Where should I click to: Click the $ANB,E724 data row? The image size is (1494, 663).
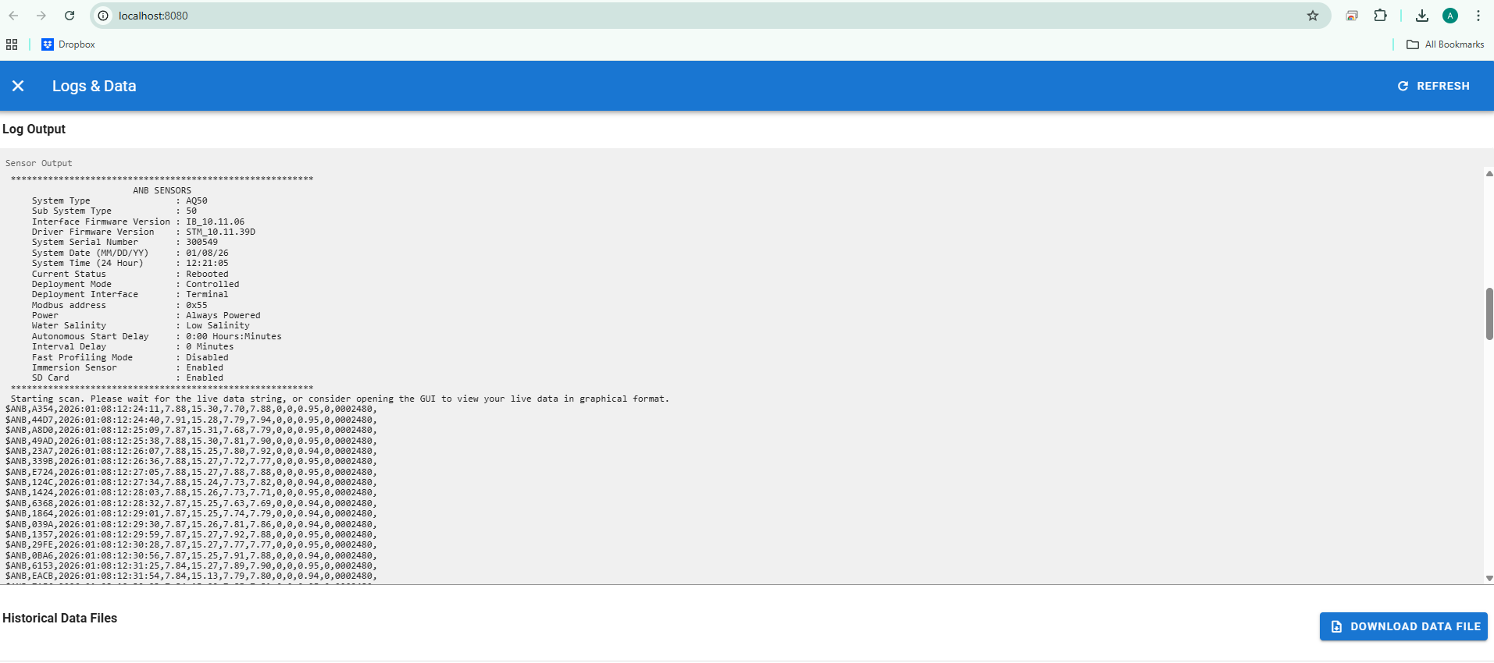point(191,472)
